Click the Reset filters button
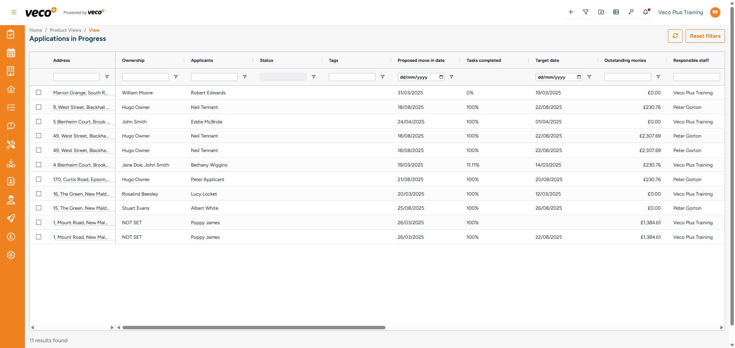 705,36
